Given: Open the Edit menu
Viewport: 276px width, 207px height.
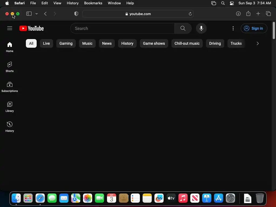Looking at the screenshot, I should 44,3.
